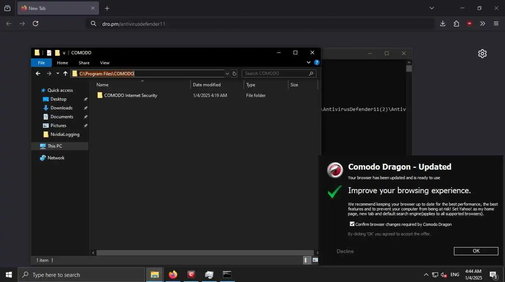Viewport: 505px width, 282px height.
Task: Open recent locations dropdown in Explorer
Action: coord(58,73)
